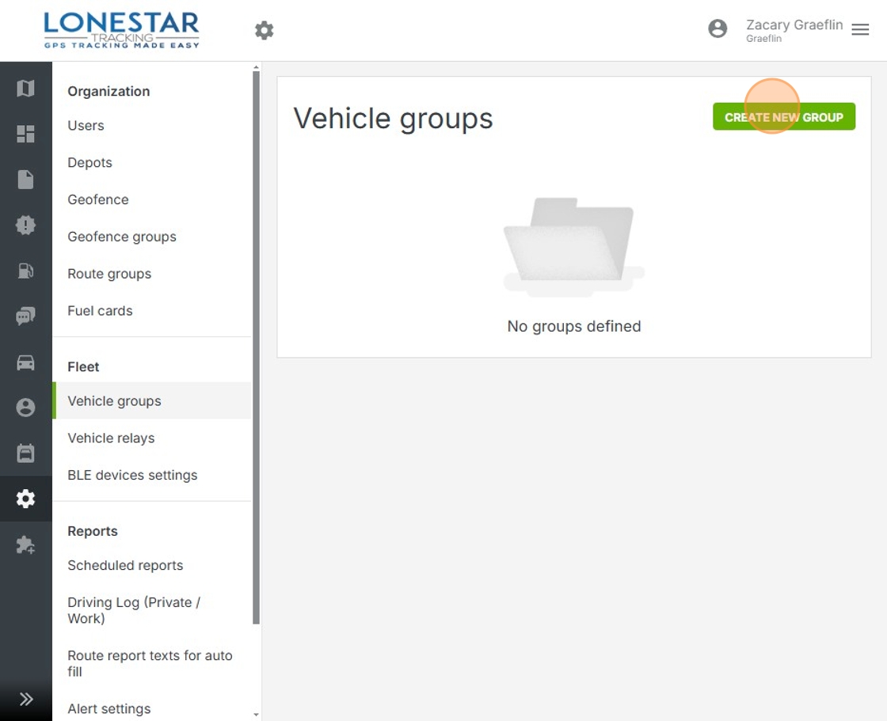Go to Geofence settings

coord(98,199)
